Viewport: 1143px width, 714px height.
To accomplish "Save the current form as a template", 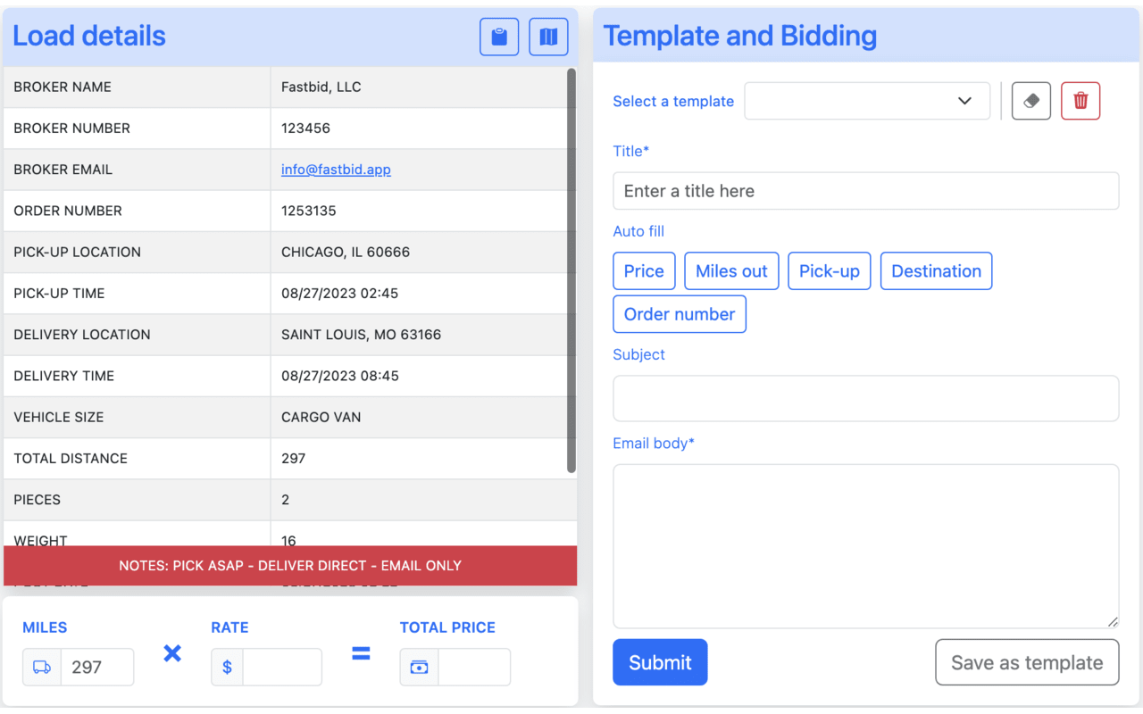I will (1026, 662).
